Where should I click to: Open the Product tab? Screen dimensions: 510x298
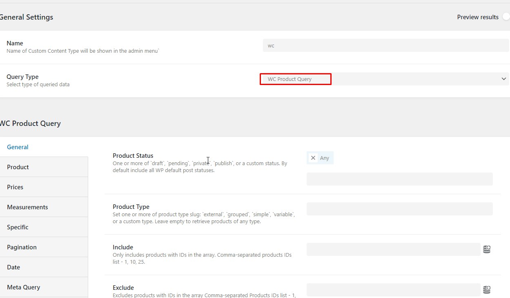pyautogui.click(x=44, y=167)
